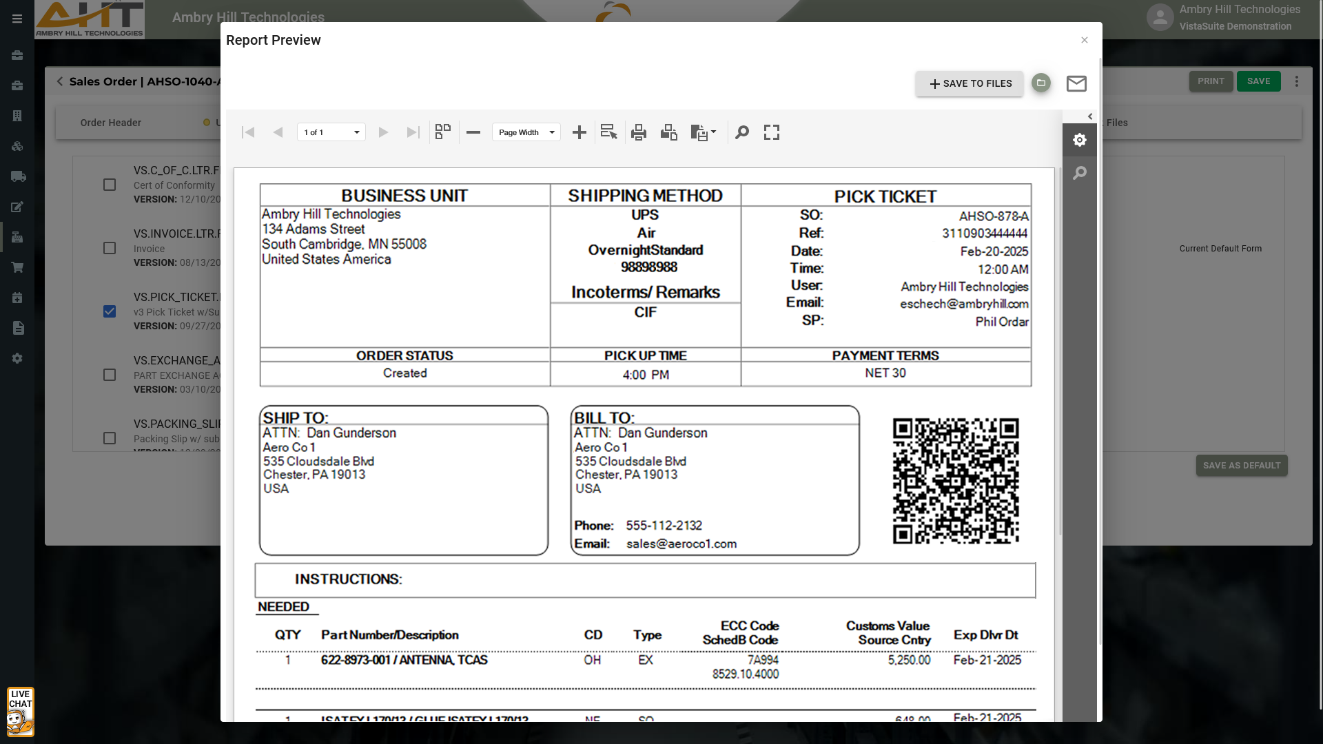Open the LIVE CHAT widget
Viewport: 1323px width, 744px height.
pyautogui.click(x=20, y=712)
